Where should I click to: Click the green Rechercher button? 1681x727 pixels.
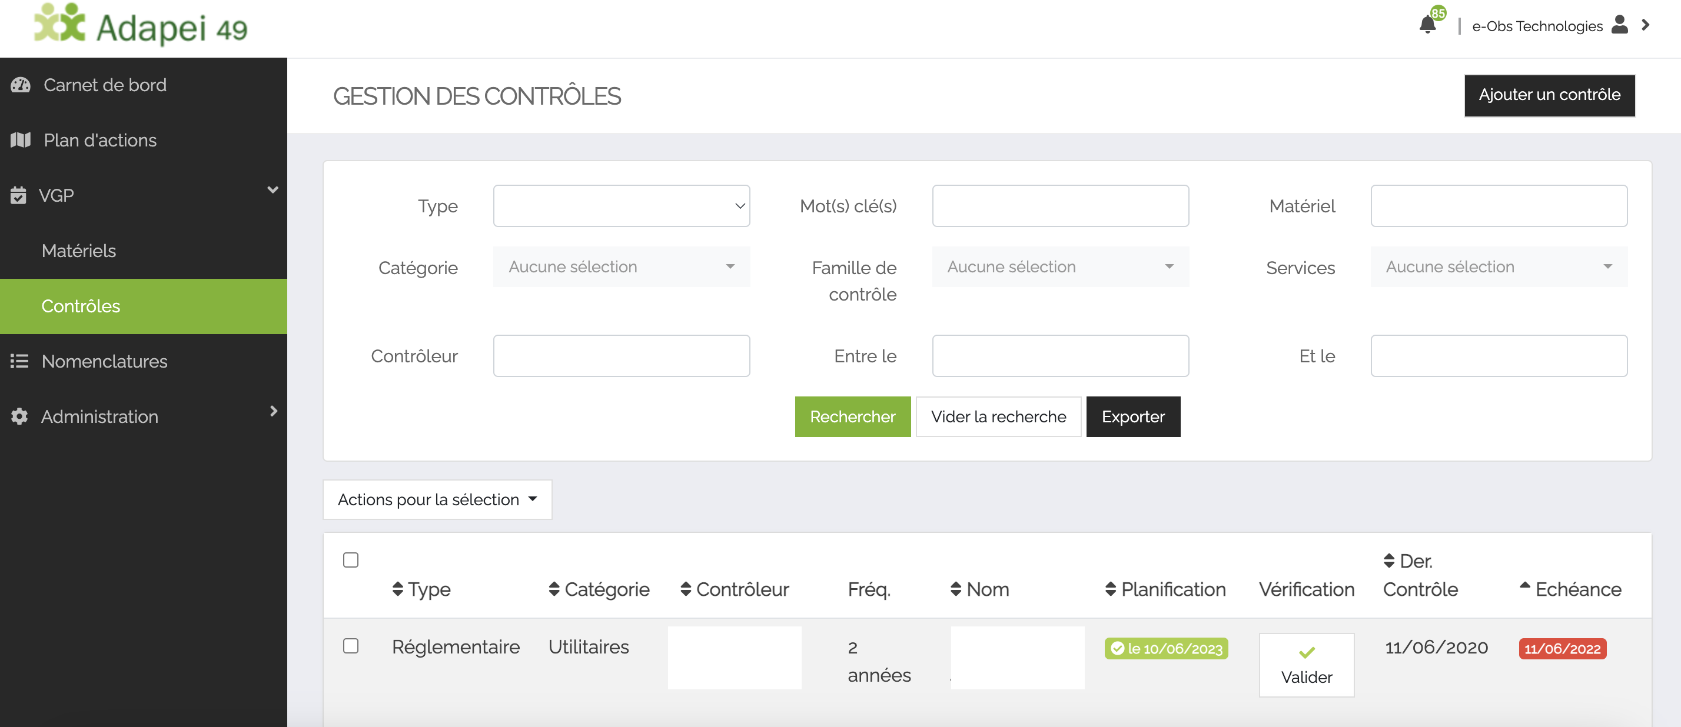852,416
